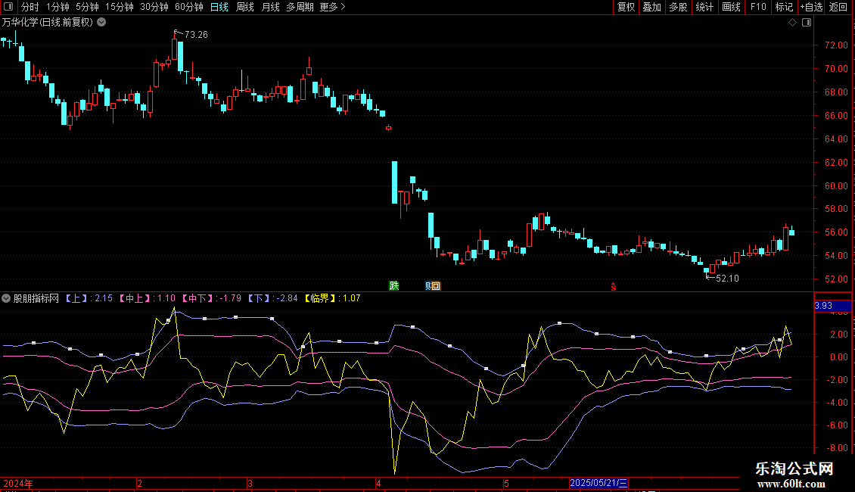Expand the 股朋指标网 indicator dropdown arrow
The width and height of the screenshot is (855, 492).
tap(6, 298)
